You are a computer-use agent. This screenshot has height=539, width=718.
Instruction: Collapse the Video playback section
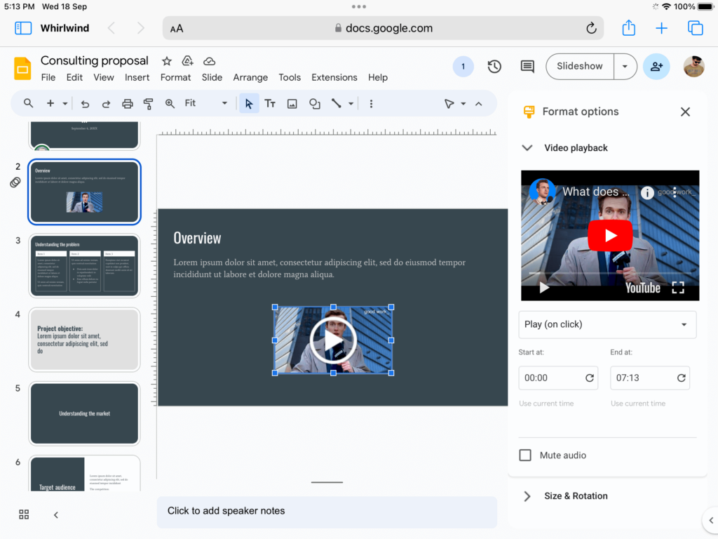click(527, 148)
